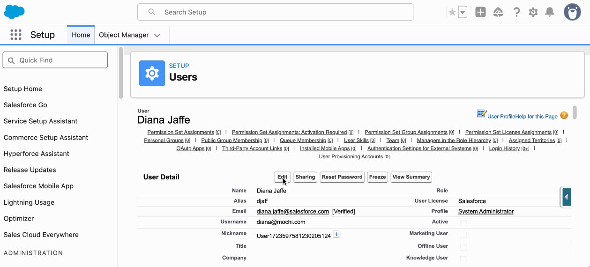The width and height of the screenshot is (590, 267).
Task: Open the App Launcher grid icon
Action: coord(16,35)
